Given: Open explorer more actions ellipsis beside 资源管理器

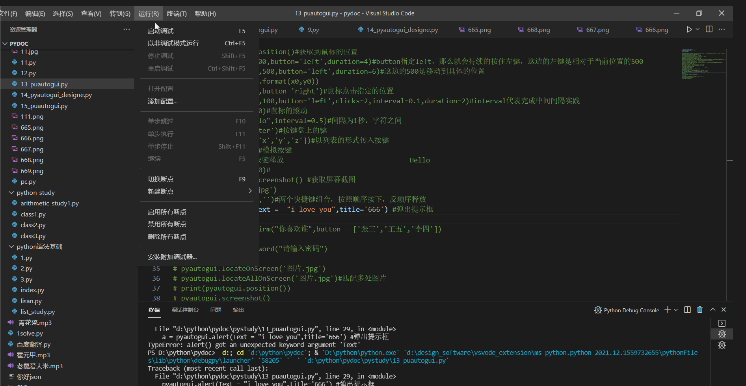Looking at the screenshot, I should click(127, 29).
